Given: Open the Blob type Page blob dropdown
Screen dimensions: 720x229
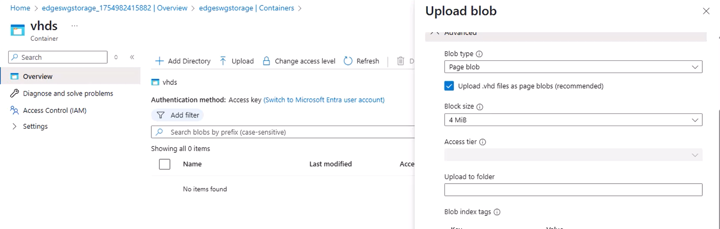Looking at the screenshot, I should click(x=573, y=67).
